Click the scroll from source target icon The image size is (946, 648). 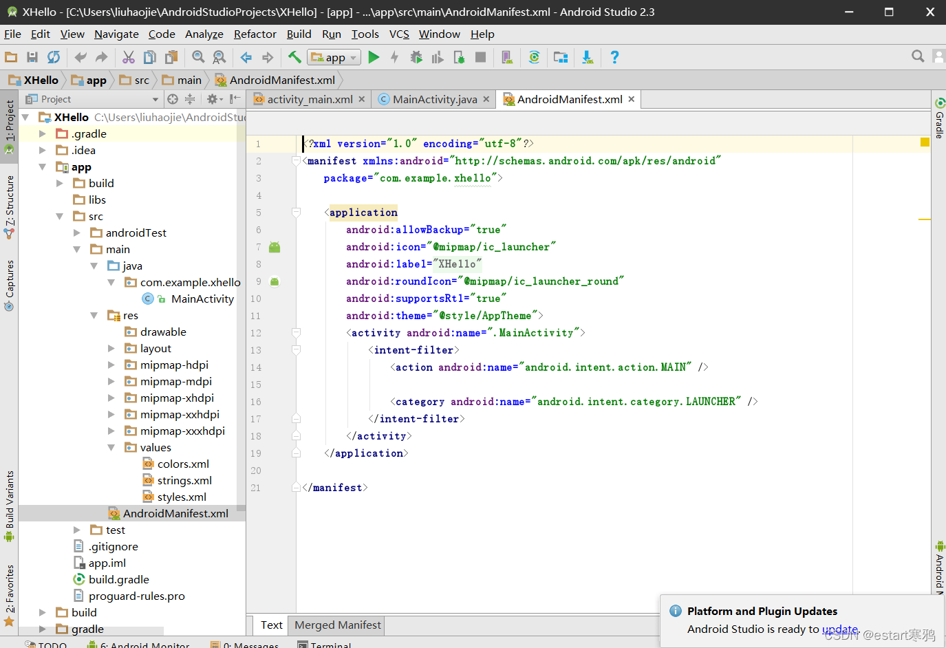[173, 99]
